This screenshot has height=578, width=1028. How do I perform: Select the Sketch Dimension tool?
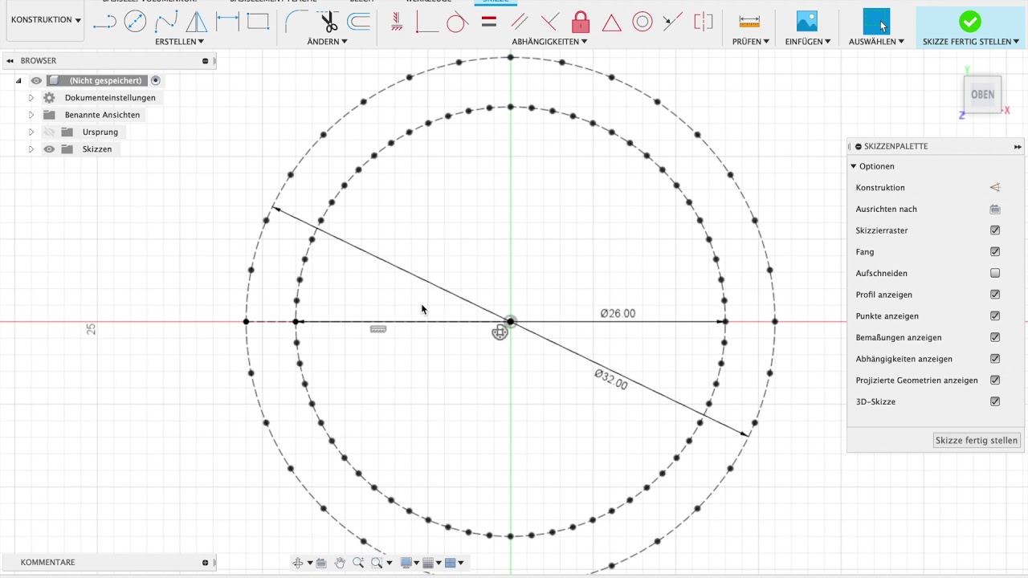coord(227,22)
